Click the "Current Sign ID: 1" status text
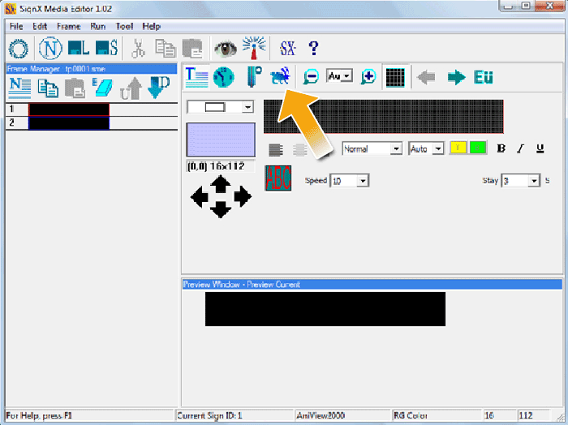The height and width of the screenshot is (425, 568). pyautogui.click(x=209, y=415)
